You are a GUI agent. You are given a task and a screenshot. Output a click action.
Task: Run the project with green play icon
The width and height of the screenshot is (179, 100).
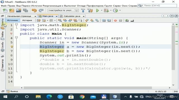98,11
